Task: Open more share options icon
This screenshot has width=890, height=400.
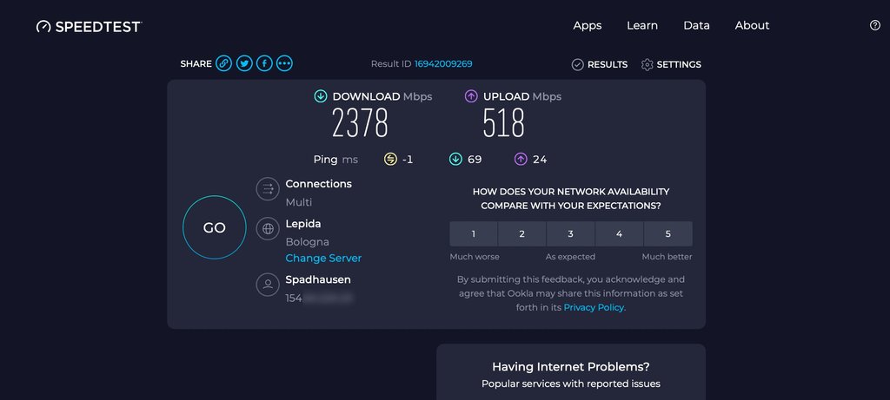Action: click(284, 63)
